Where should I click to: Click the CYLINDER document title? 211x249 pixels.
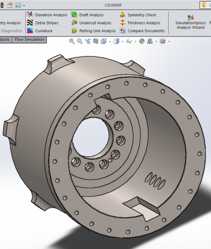coord(113,5)
